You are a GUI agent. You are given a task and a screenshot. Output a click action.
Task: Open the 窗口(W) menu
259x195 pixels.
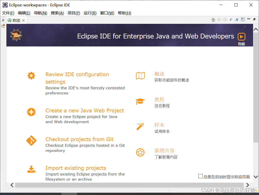tap(107, 13)
